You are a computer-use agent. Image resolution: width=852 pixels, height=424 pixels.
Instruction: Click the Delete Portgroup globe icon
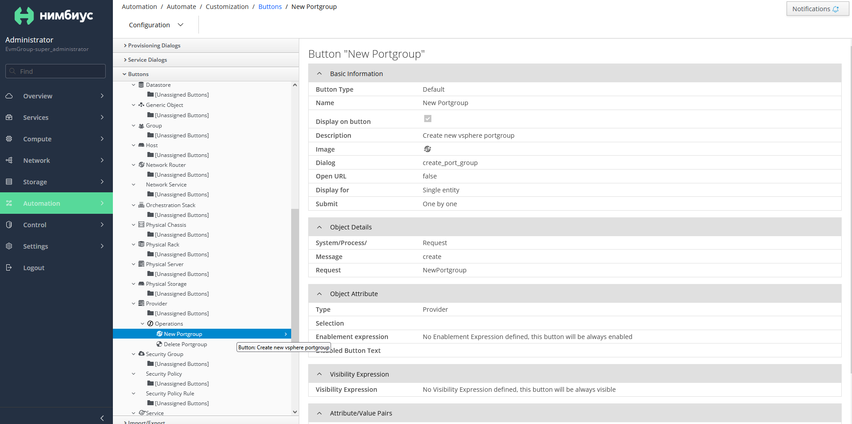159,344
